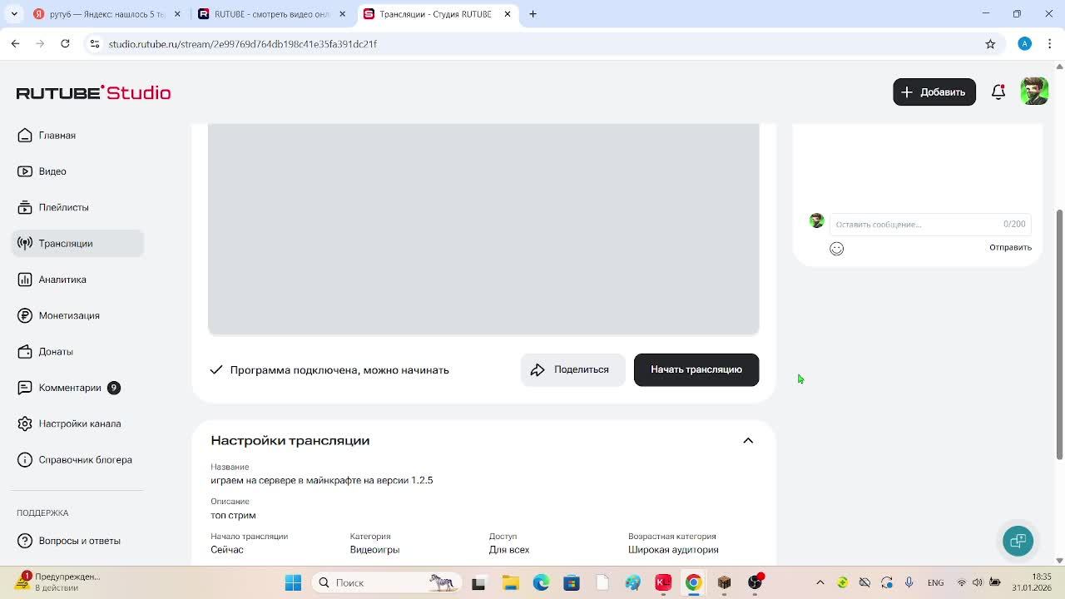Show hidden system tray icons

click(820, 582)
